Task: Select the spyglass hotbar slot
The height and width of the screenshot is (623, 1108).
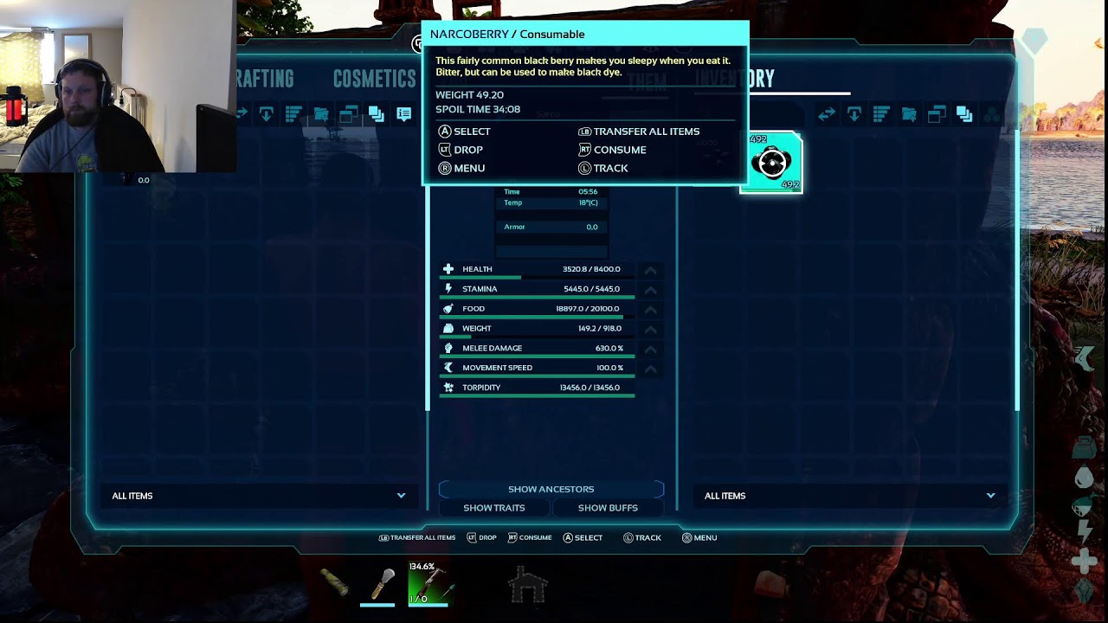Action: (x=333, y=583)
